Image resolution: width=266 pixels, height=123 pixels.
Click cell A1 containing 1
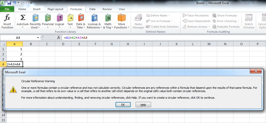pyautogui.click(x=15, y=49)
